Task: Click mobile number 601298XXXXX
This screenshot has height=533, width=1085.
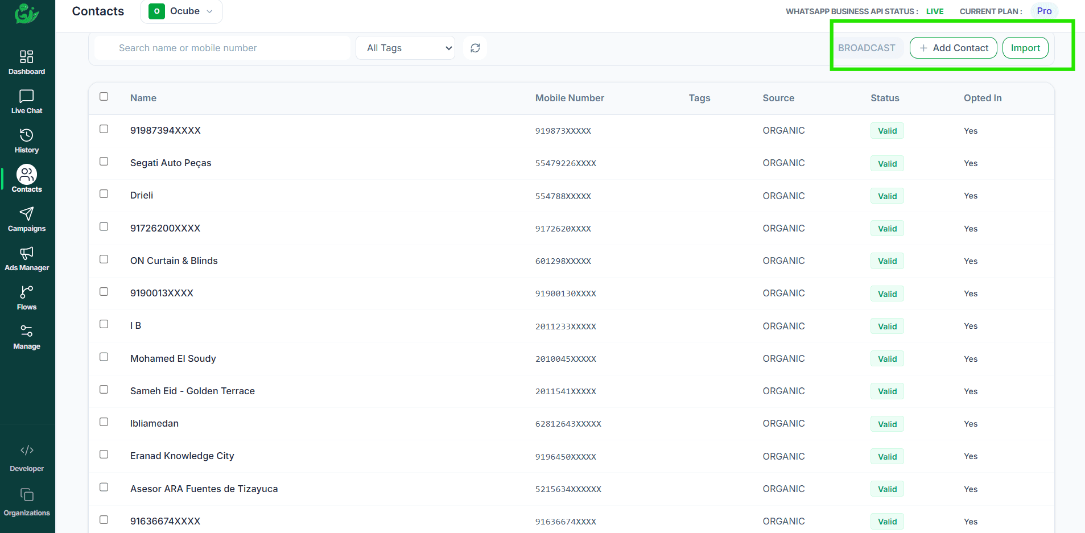Action: 563,262
